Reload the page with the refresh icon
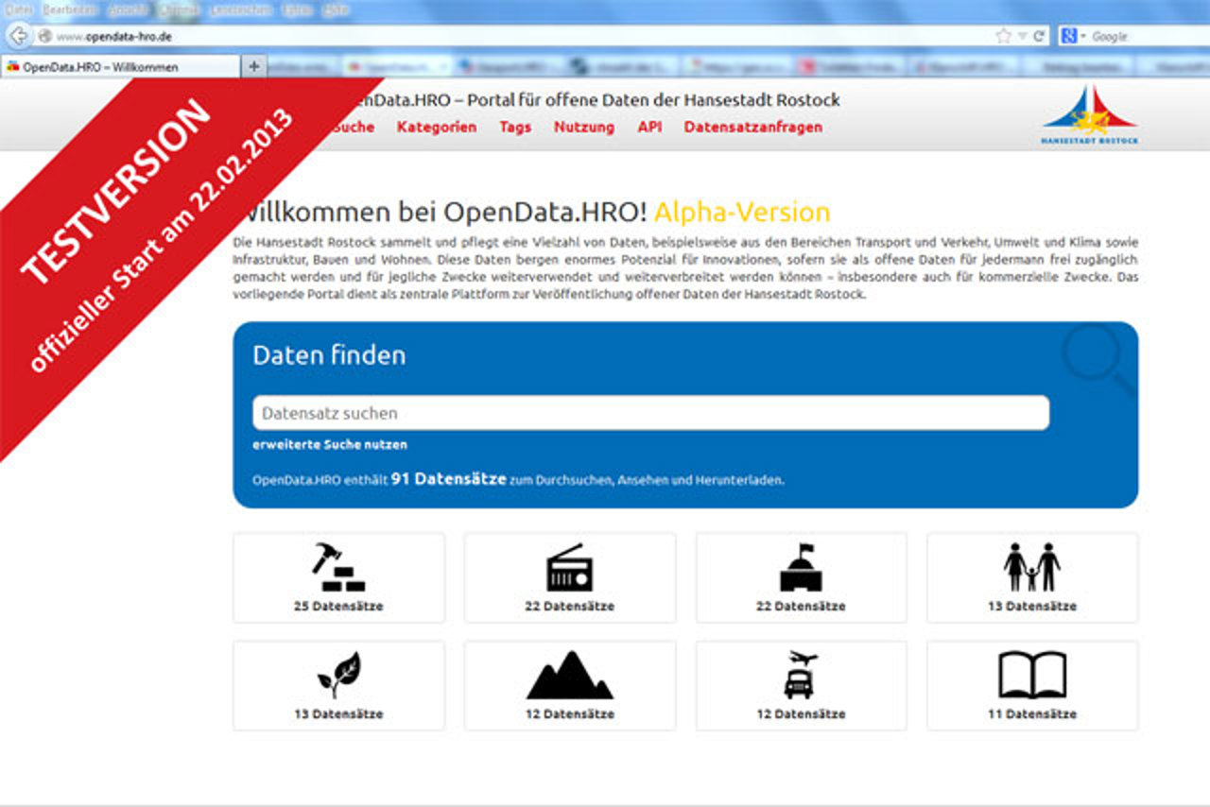Image resolution: width=1210 pixels, height=807 pixels. [x=1039, y=36]
